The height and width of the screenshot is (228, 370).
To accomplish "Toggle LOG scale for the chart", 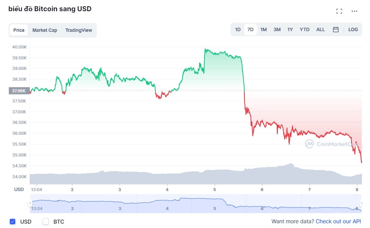I will point(353,29).
